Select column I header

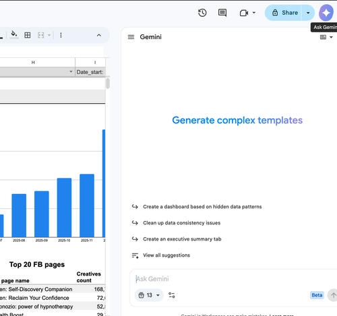pos(95,63)
